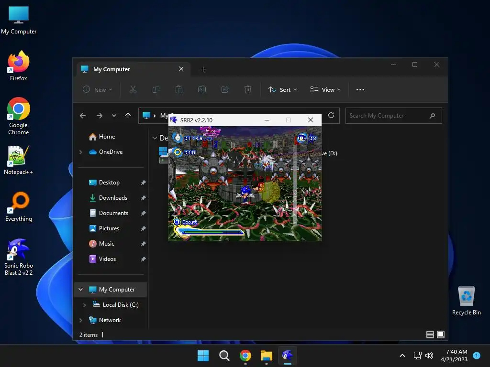Unpin Videos using its pin icon
This screenshot has height=367, width=490.
(x=143, y=259)
